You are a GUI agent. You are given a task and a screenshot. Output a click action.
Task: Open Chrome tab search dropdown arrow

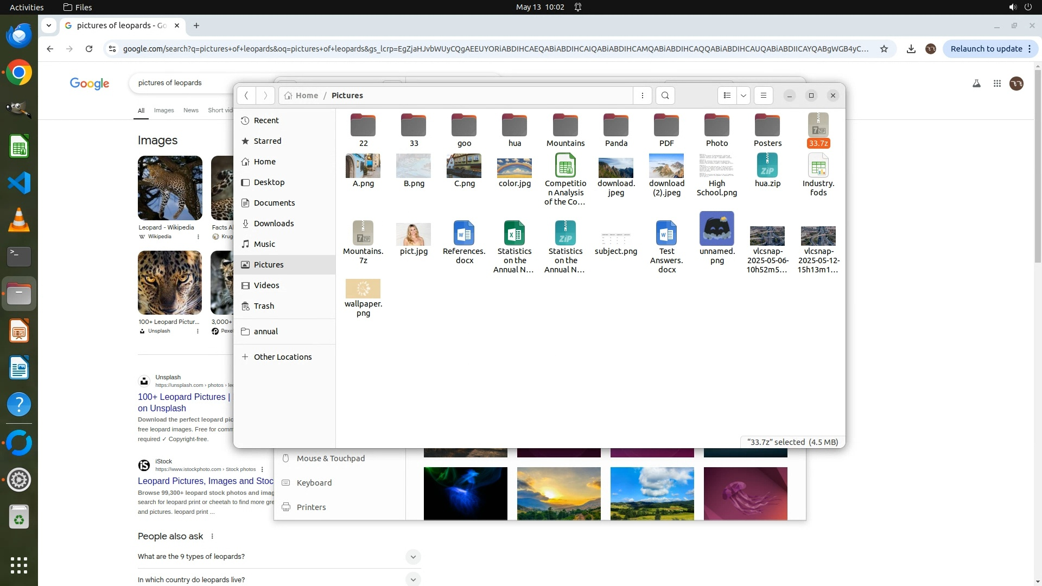[x=49, y=26]
